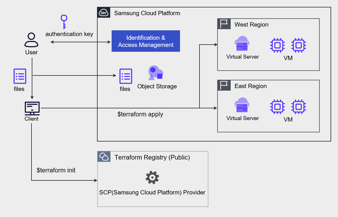Select the User person icon
338x217 pixels.
pos(31,40)
